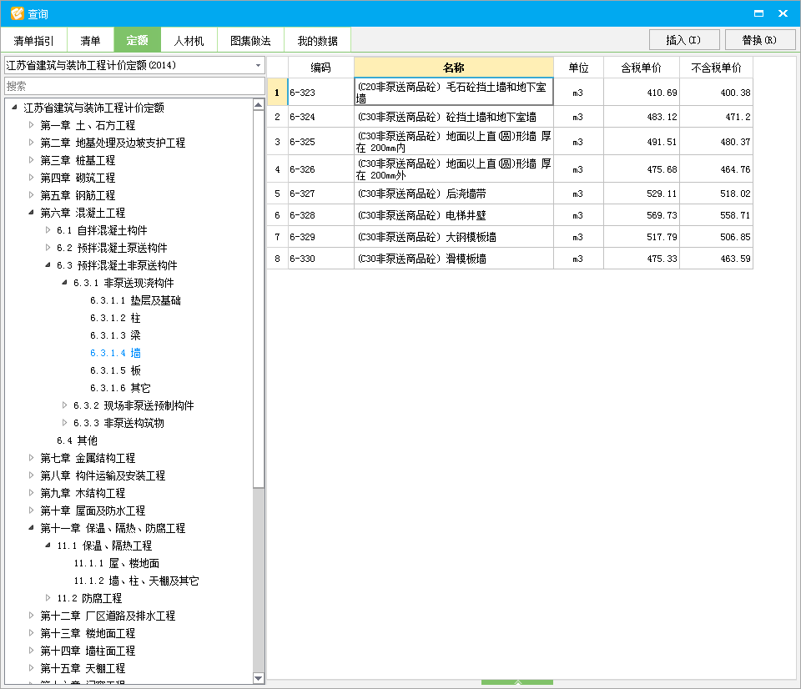This screenshot has height=689, width=801.
Task: Open the 图集做法 tab
Action: 250,40
